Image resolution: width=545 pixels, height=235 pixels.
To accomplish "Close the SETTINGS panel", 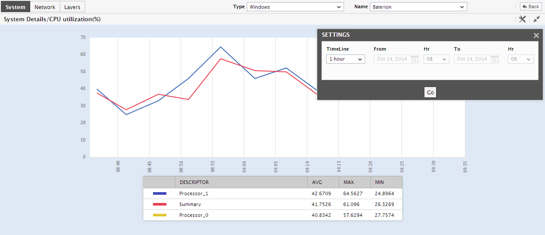I will coord(536,35).
